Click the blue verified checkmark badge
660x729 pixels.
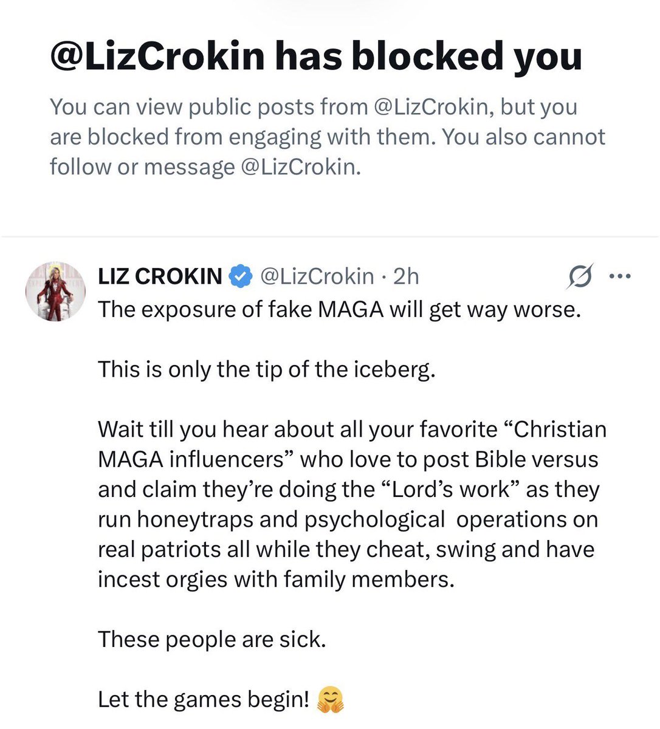click(x=240, y=276)
